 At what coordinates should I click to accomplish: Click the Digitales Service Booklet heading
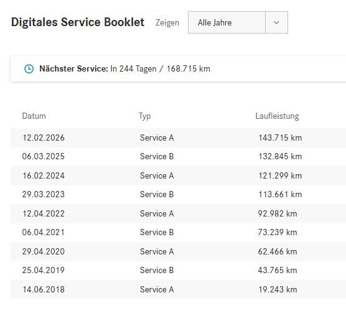pos(78,22)
